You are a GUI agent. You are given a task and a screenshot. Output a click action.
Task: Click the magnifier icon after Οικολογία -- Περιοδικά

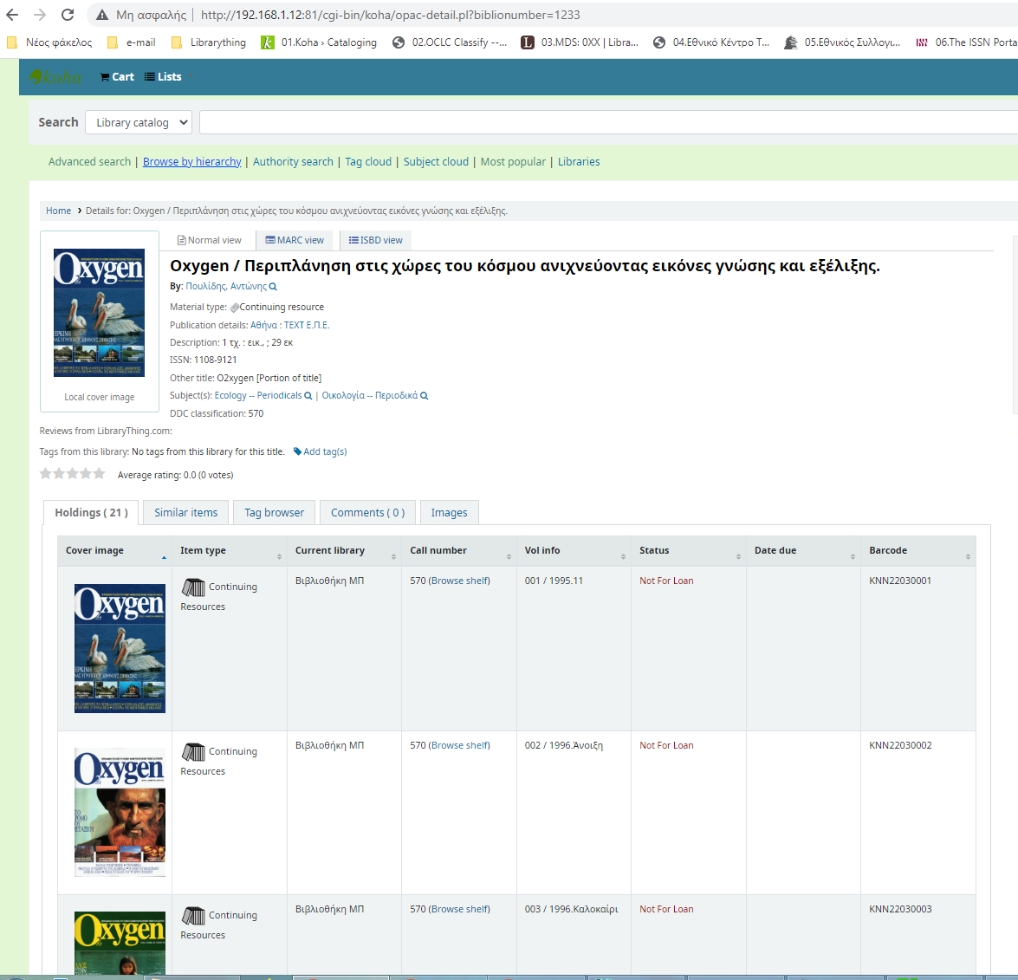coord(424,396)
